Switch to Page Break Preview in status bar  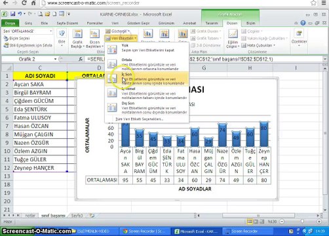262,222
